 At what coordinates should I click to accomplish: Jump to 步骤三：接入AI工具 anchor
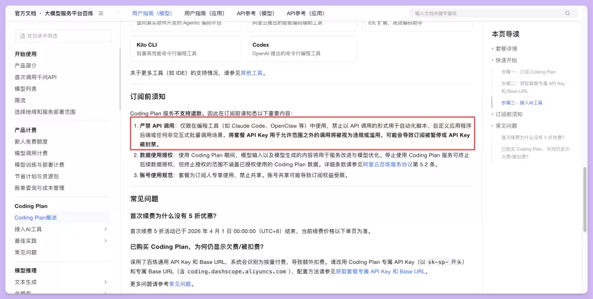pos(522,103)
